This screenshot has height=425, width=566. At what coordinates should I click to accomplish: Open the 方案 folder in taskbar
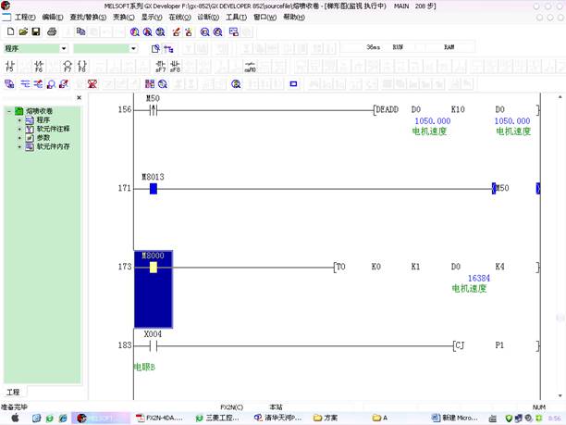click(324, 418)
